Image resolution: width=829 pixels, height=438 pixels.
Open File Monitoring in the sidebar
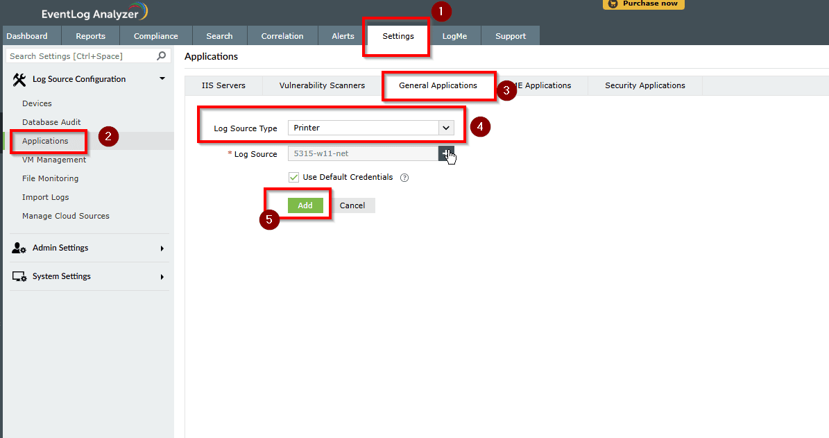click(50, 179)
